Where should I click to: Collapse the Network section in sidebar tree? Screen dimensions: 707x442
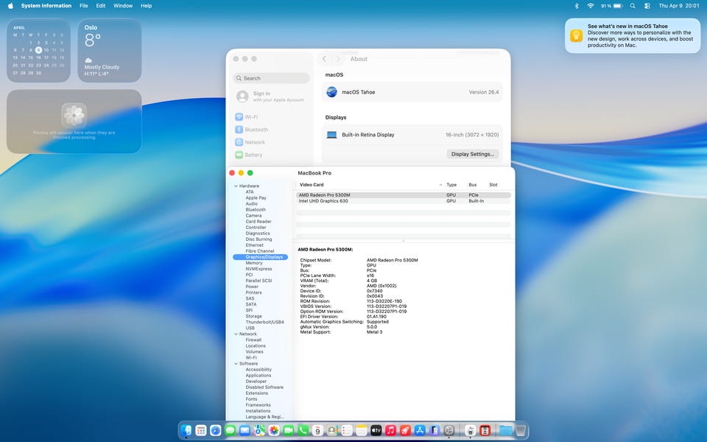coord(236,334)
